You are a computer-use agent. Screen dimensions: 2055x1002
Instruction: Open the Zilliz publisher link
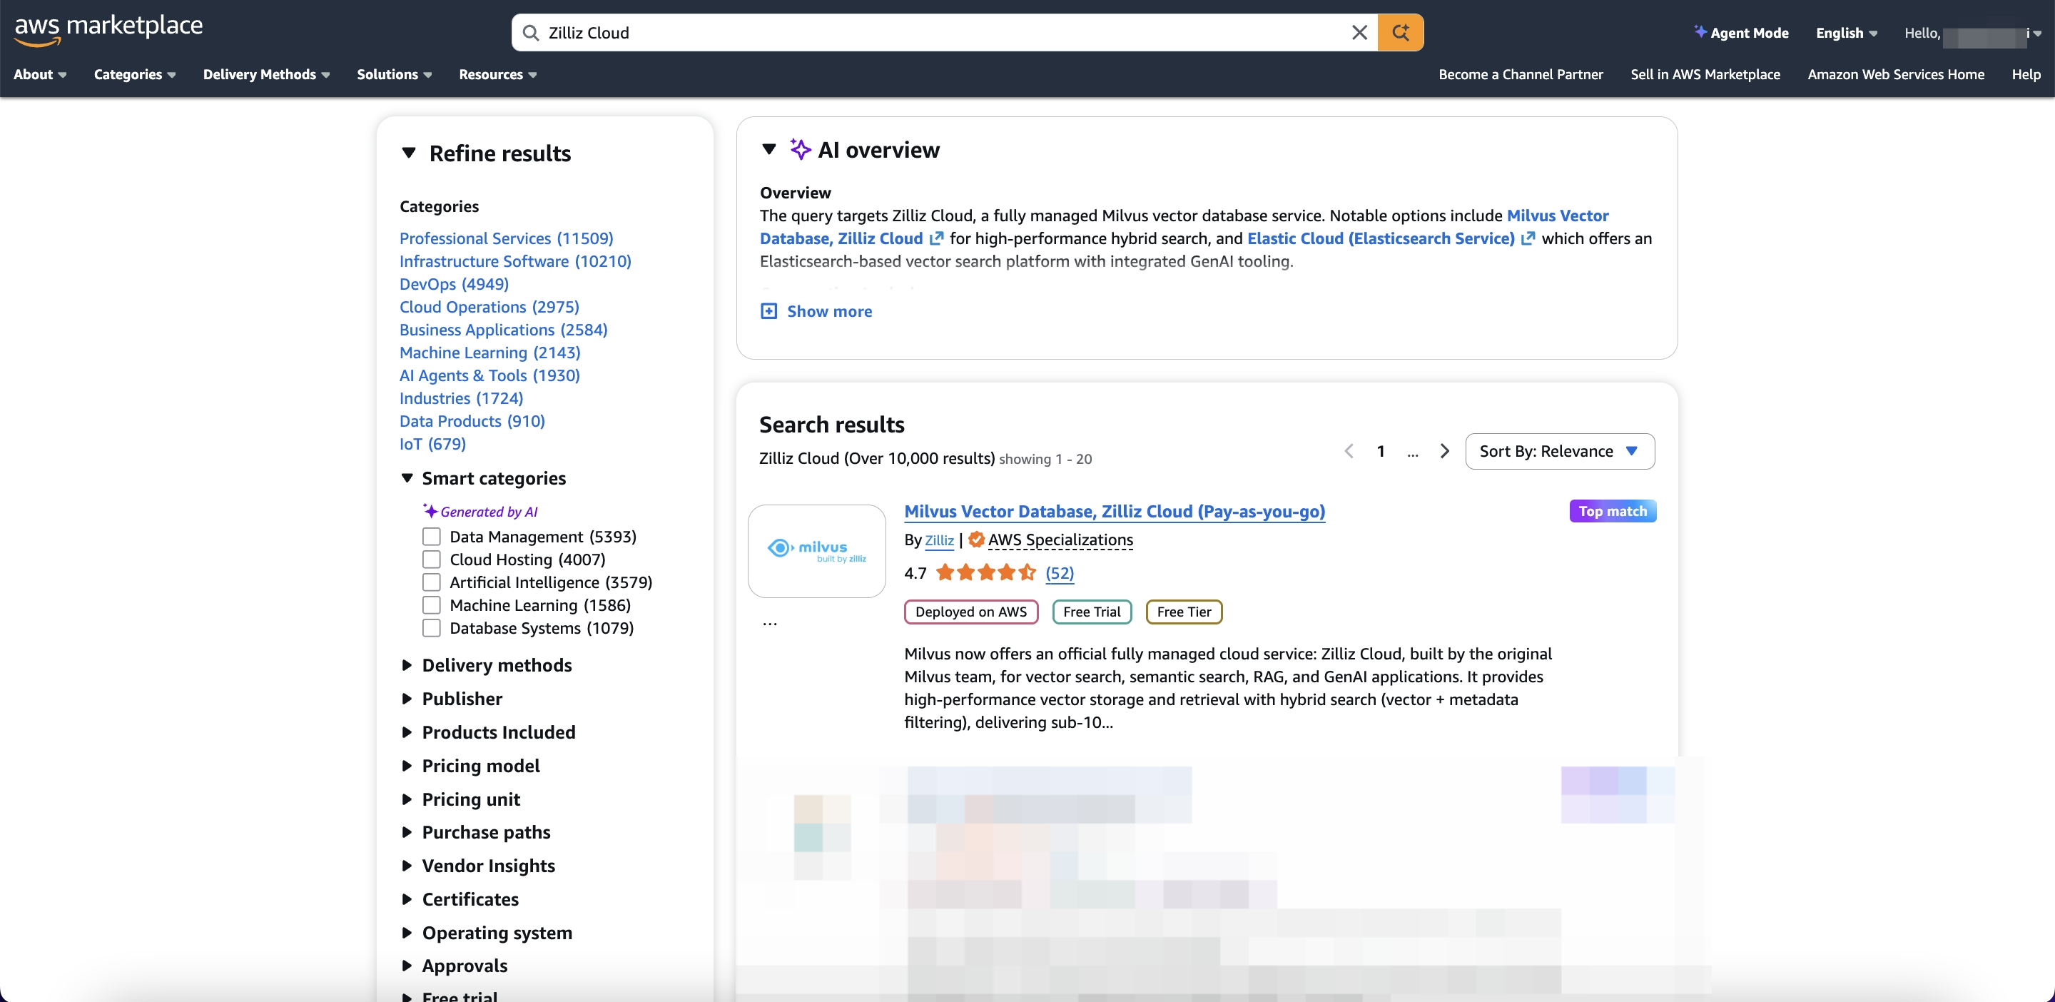coord(939,540)
